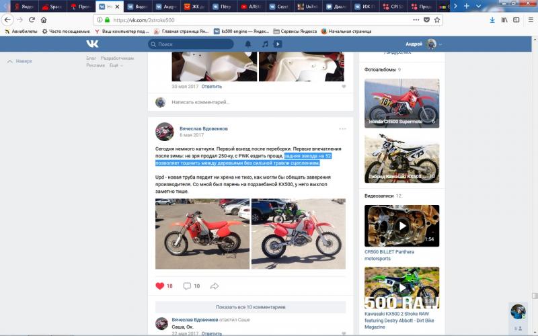
Task: Open VK video player icon in header
Action: [x=278, y=44]
